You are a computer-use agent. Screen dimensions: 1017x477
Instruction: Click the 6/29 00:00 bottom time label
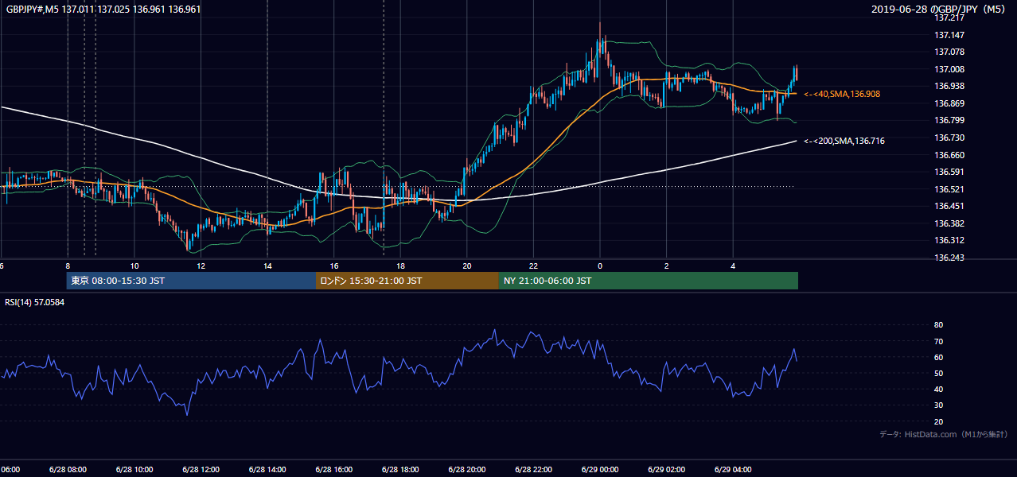pos(599,470)
